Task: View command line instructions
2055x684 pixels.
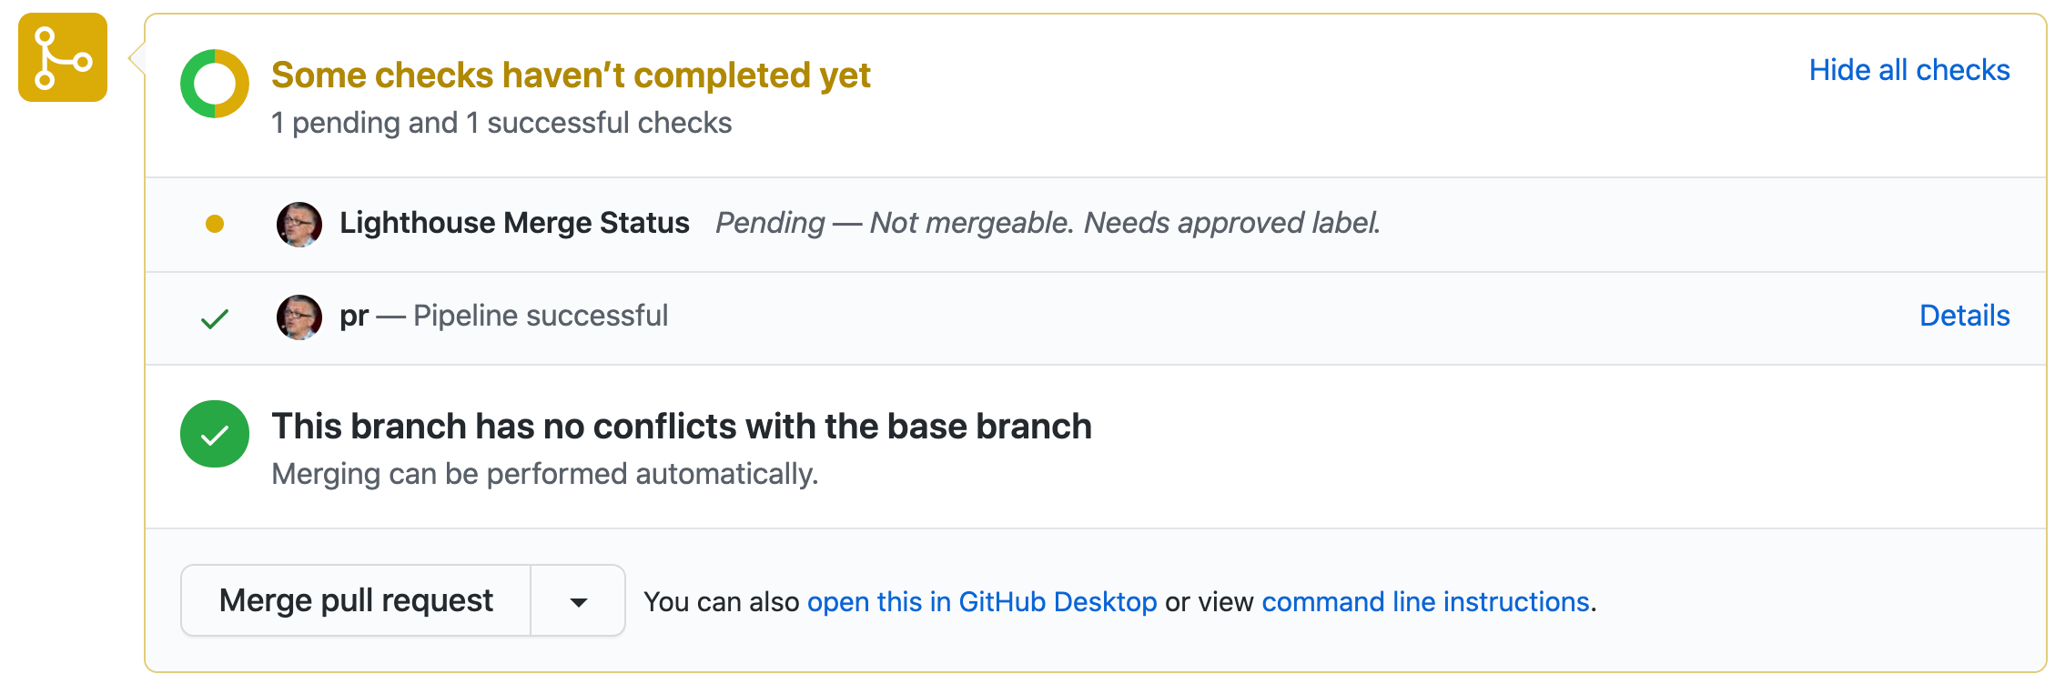Action: tap(1425, 602)
